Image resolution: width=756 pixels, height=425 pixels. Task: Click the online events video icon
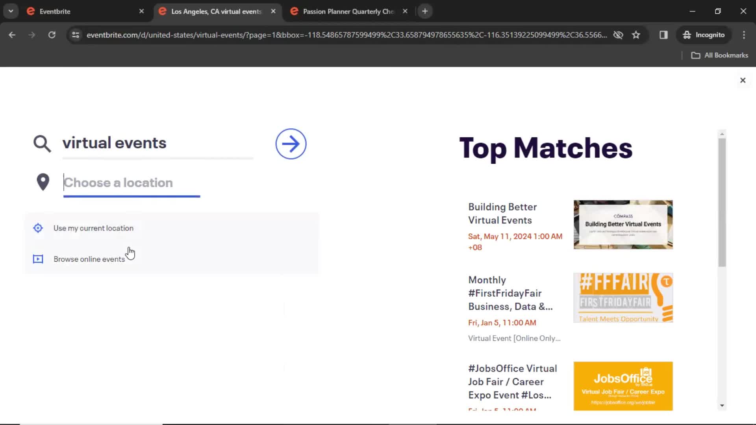point(38,259)
